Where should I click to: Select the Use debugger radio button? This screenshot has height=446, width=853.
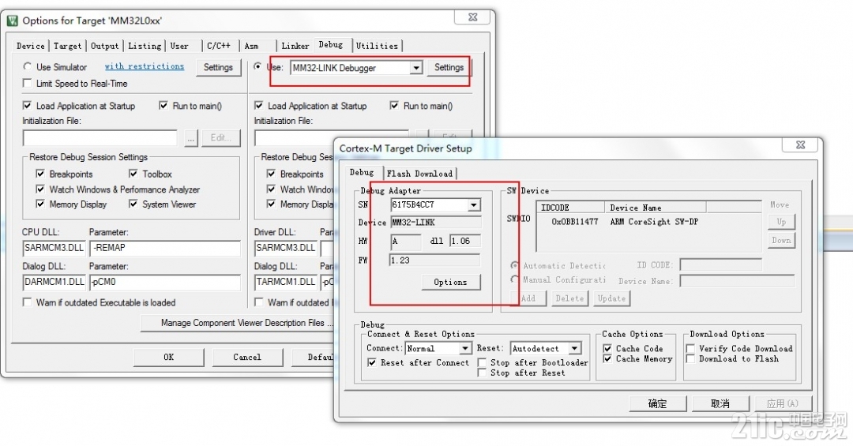click(257, 66)
